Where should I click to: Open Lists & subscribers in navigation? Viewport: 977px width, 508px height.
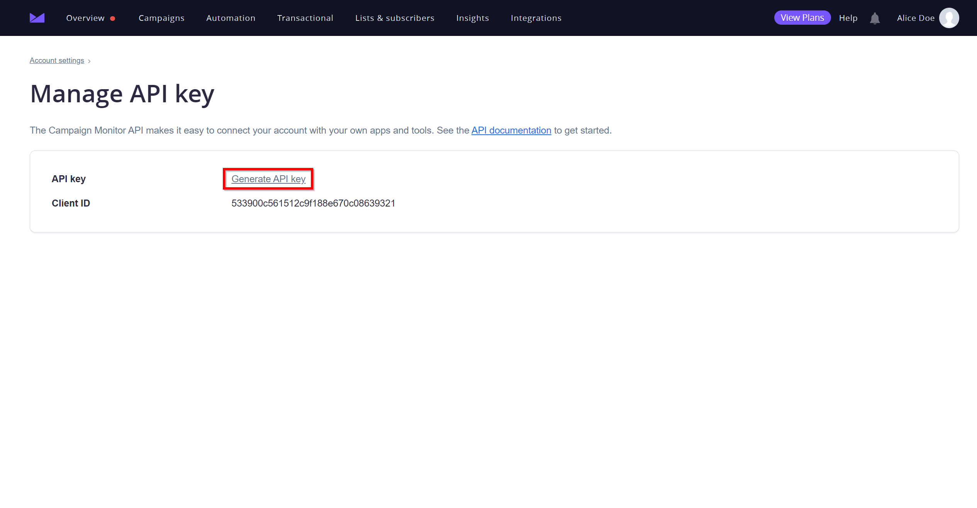pos(395,18)
